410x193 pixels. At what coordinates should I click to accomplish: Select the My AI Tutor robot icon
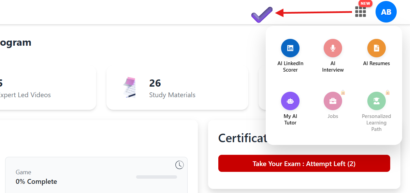coord(290,101)
